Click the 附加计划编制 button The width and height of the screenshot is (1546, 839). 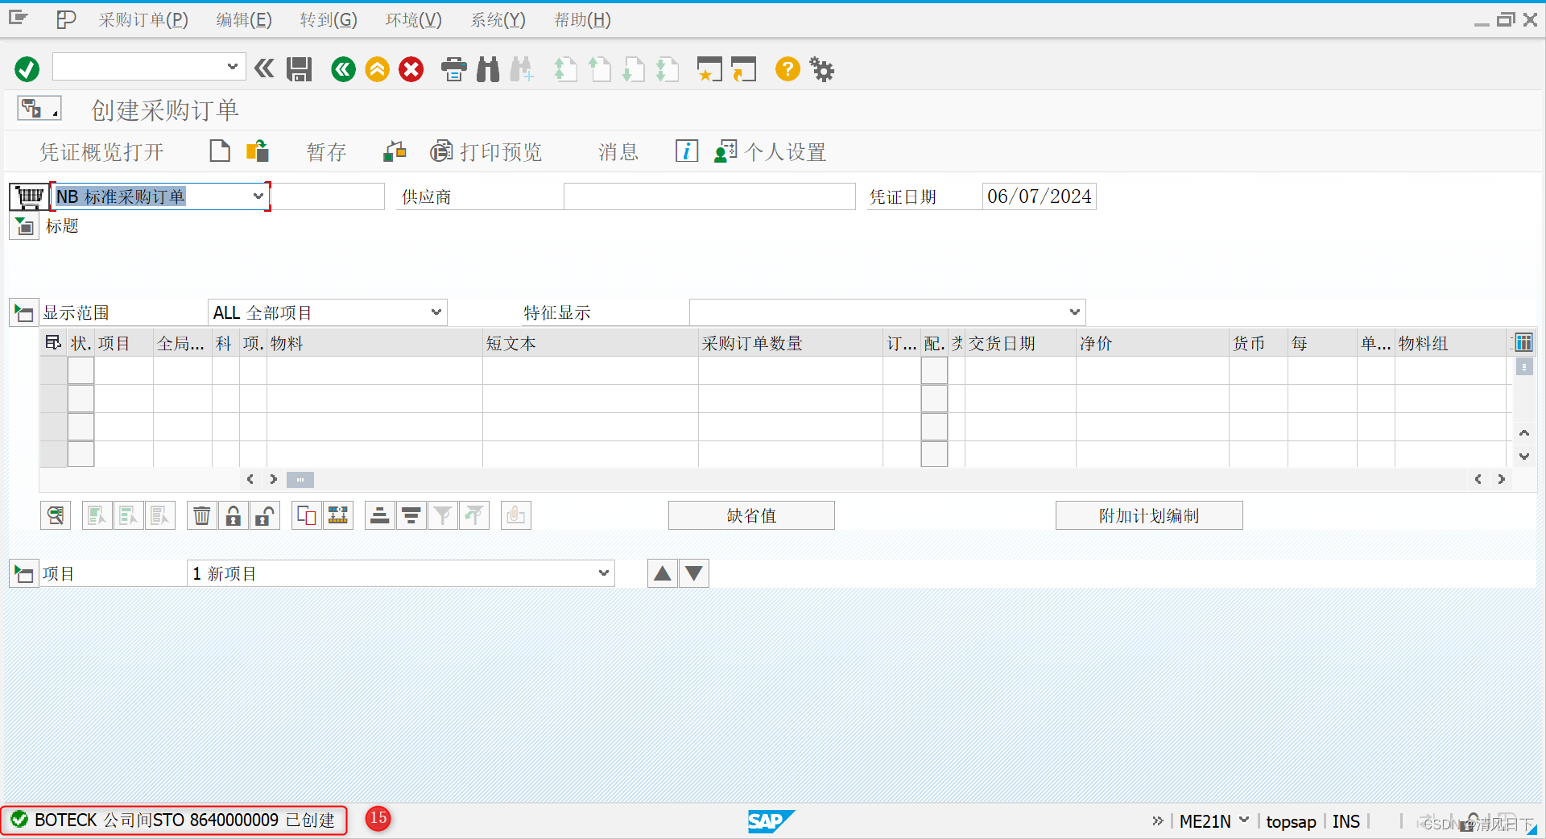point(1149,515)
